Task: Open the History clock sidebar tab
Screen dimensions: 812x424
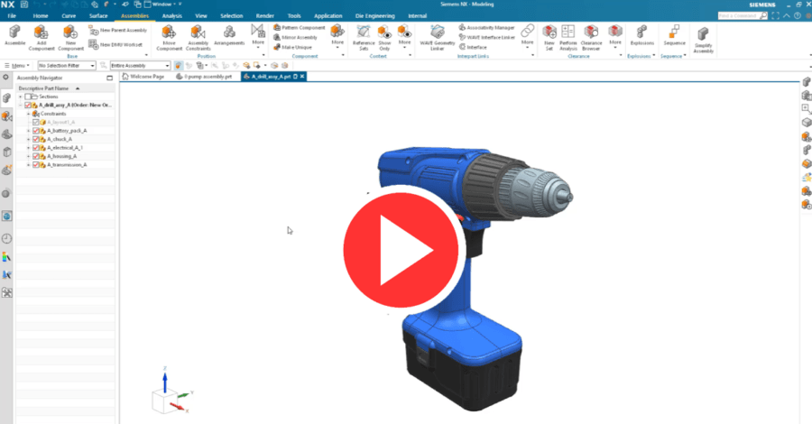Action: pos(6,239)
